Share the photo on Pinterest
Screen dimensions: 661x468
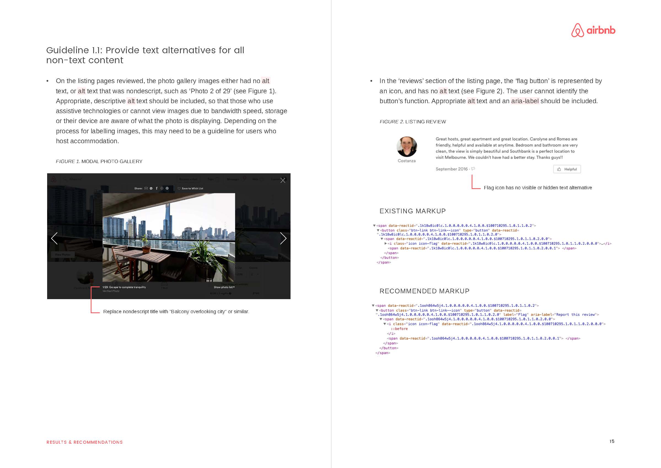[167, 188]
